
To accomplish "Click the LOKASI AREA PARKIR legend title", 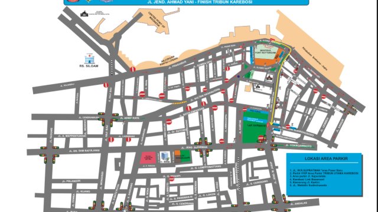I will [326, 158].
